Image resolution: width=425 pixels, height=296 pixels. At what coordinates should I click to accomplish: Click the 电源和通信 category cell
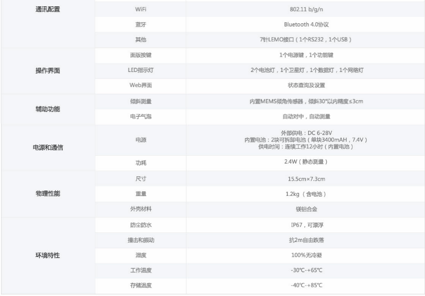[47, 148]
